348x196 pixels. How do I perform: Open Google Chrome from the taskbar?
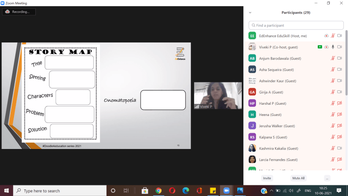pyautogui.click(x=158, y=190)
